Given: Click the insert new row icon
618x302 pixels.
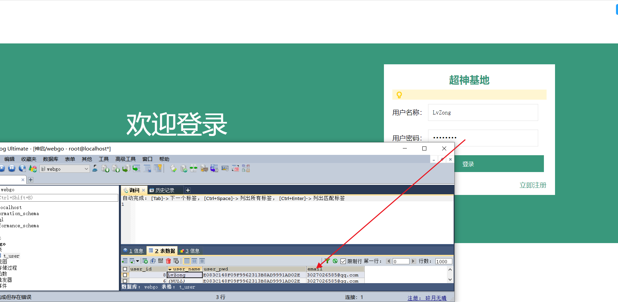Looking at the screenshot, I should coord(145,261).
